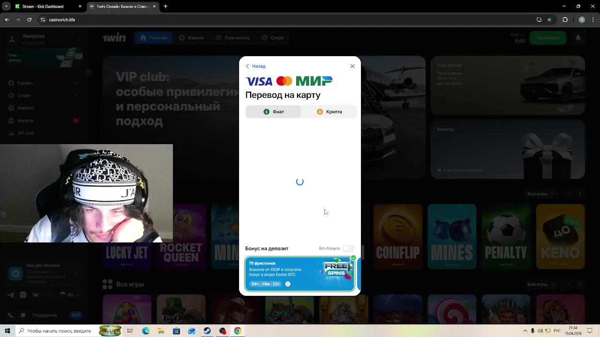This screenshot has width=600, height=337.
Task: Close the Перевод на карту dialog
Action: click(x=352, y=66)
